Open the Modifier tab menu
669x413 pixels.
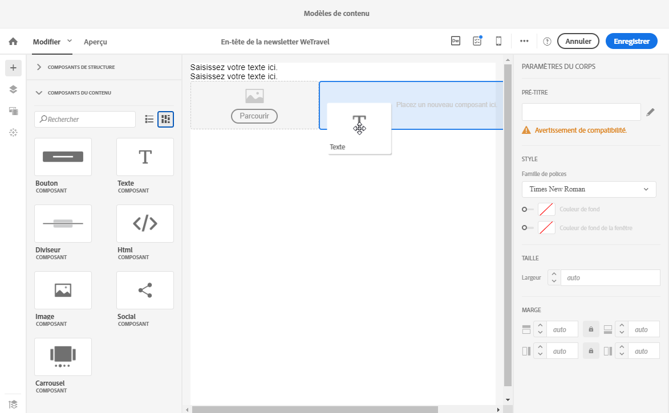click(x=52, y=42)
